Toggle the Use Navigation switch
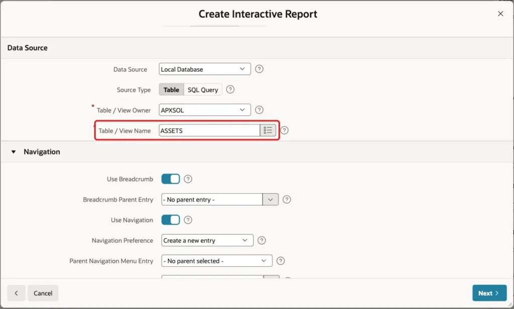514x309 pixels. [x=171, y=220]
